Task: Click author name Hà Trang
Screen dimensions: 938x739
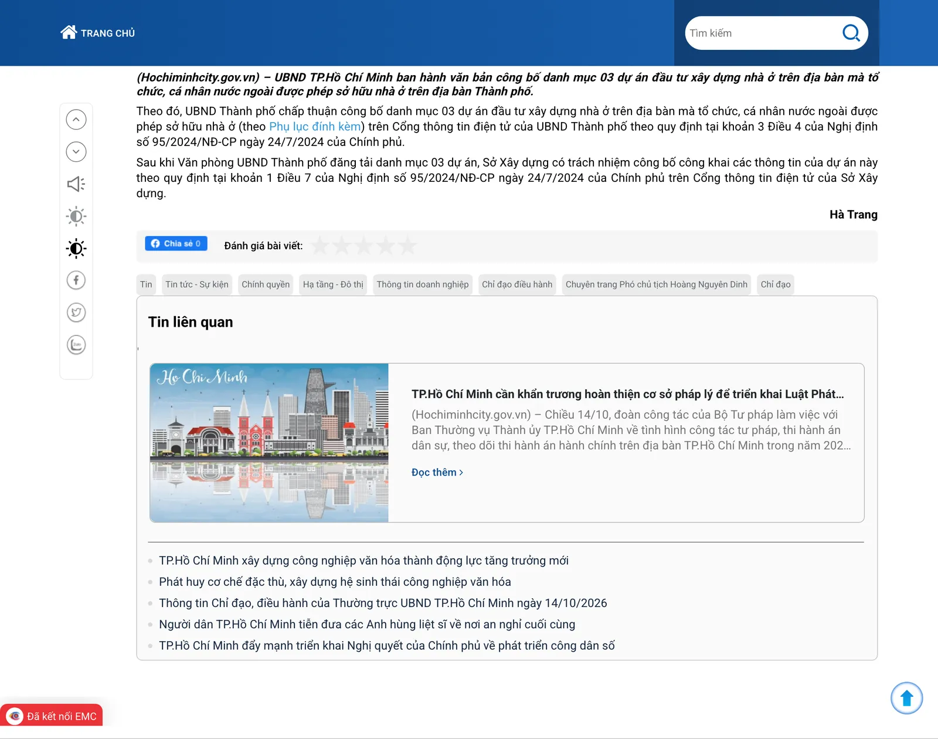Action: pos(853,215)
